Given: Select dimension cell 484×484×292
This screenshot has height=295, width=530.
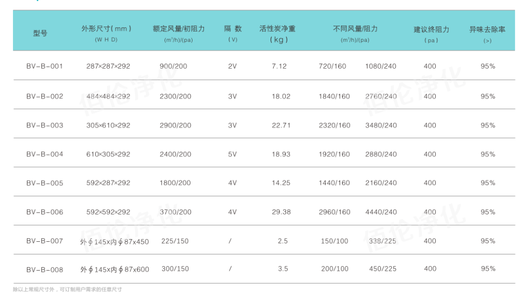Looking at the screenshot, I should pyautogui.click(x=108, y=96).
